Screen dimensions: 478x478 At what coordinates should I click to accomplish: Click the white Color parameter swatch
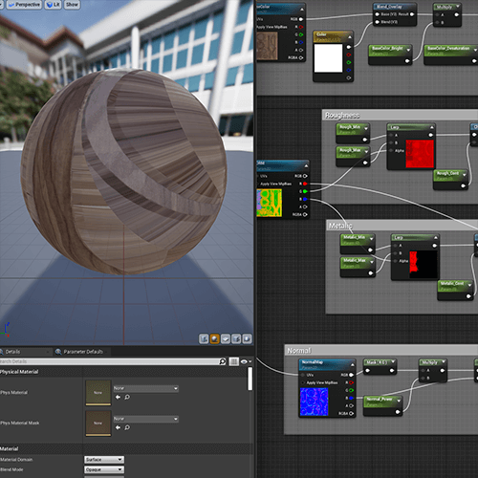point(328,58)
